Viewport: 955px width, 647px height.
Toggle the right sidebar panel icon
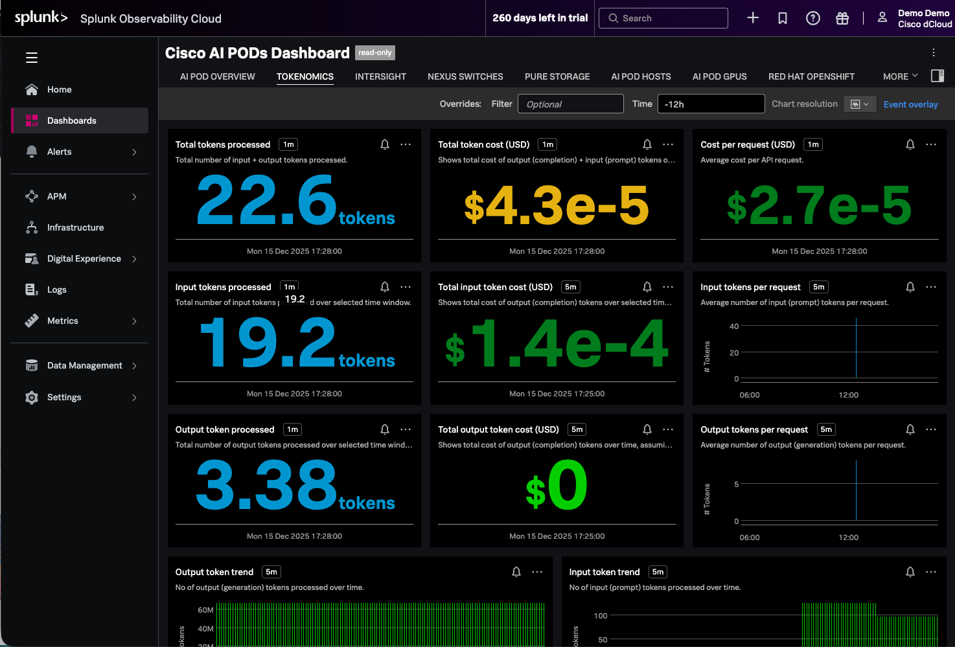click(x=937, y=76)
